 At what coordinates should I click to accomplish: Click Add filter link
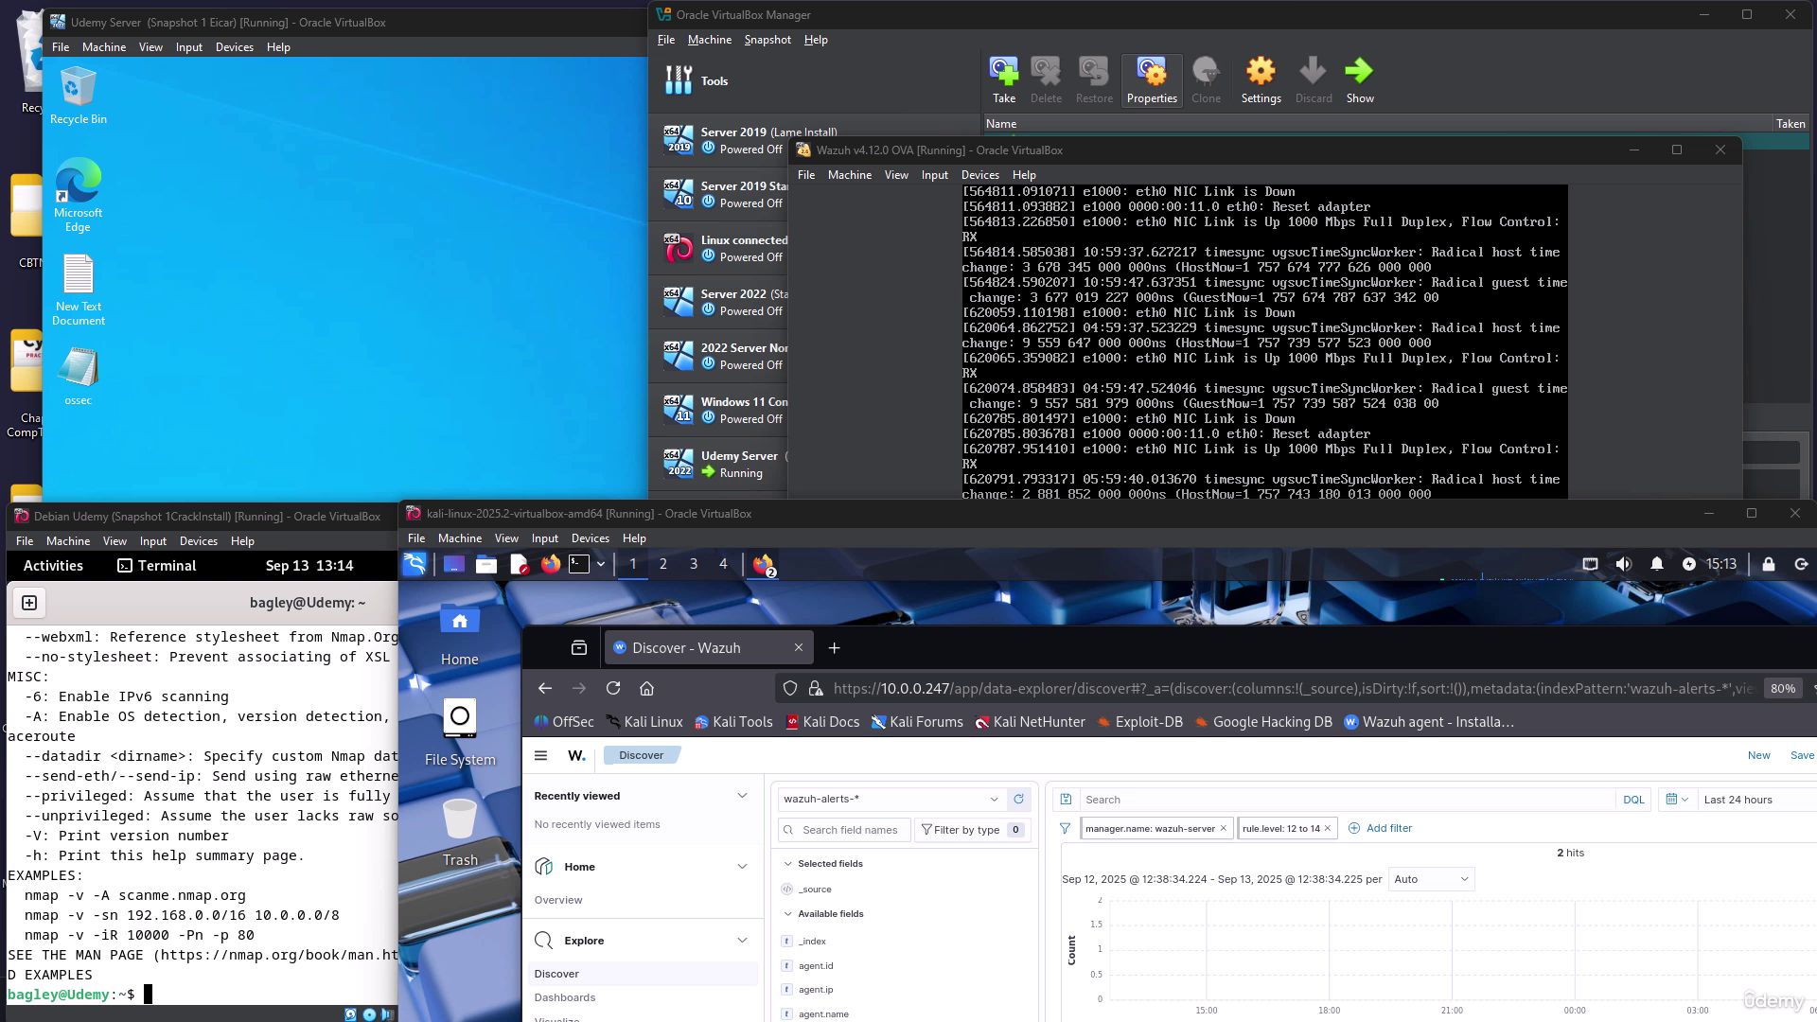[1380, 828]
